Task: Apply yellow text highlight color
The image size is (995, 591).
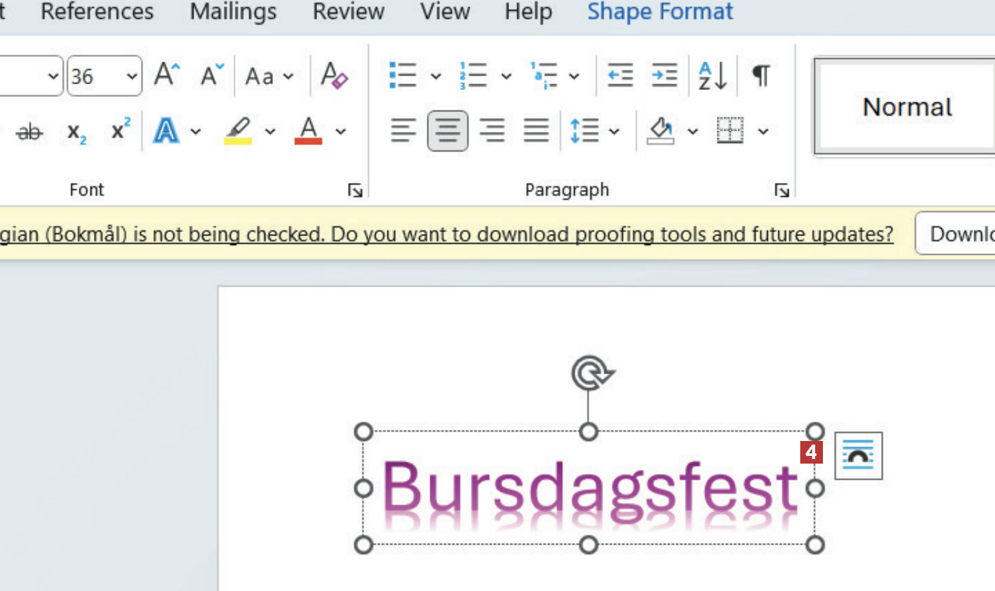Action: [238, 131]
